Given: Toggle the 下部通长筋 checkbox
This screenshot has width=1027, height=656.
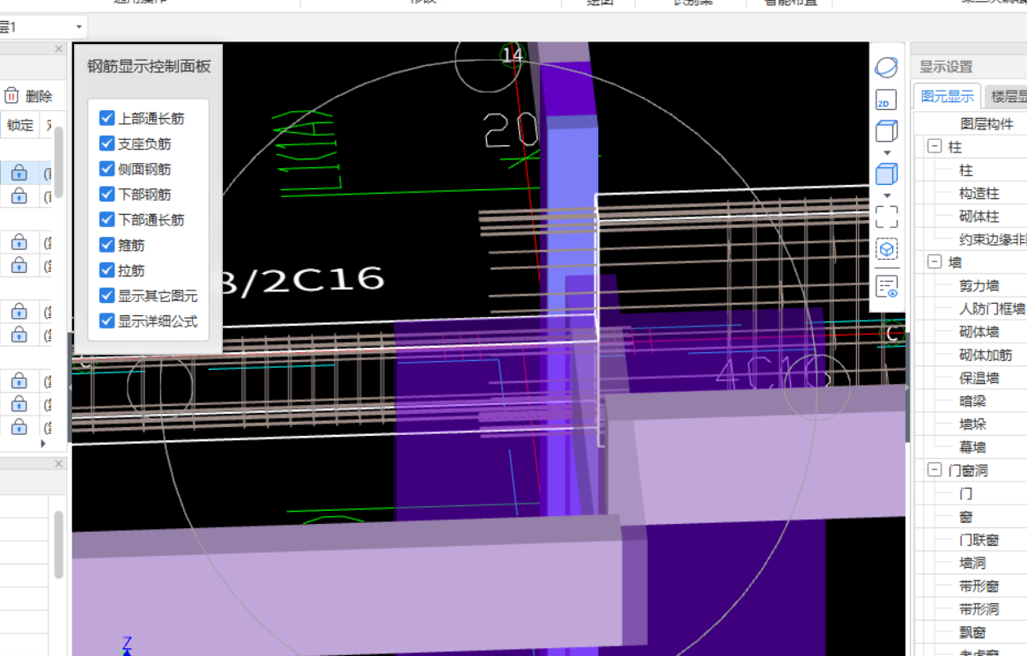Looking at the screenshot, I should [107, 219].
